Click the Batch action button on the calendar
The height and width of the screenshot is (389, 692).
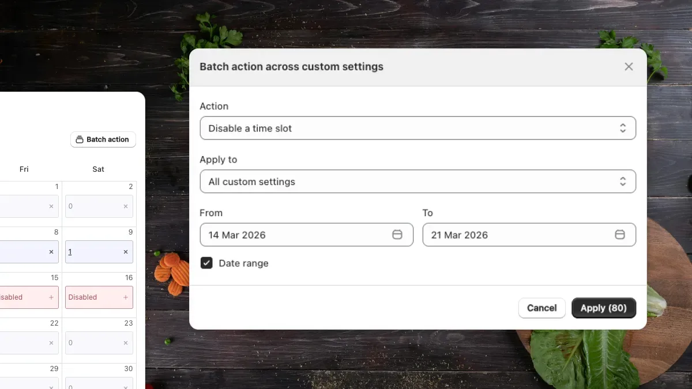click(103, 139)
